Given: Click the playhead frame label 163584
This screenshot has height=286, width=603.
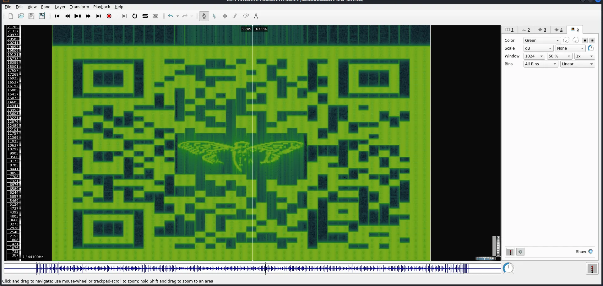Looking at the screenshot, I should click(x=260, y=29).
